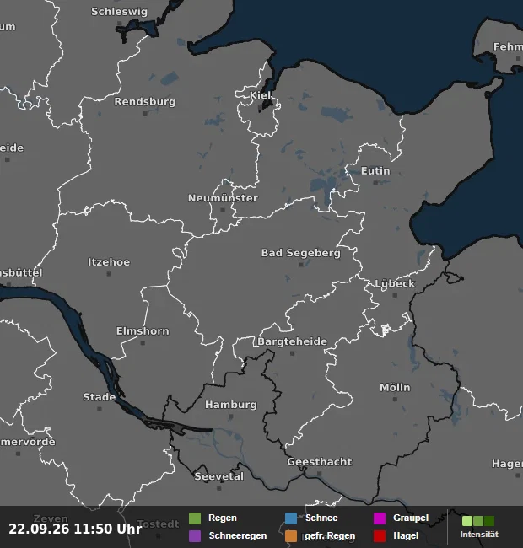Image resolution: width=523 pixels, height=548 pixels.
Task: Click the orange gefr. Regen legend swatch
Action: point(291,536)
